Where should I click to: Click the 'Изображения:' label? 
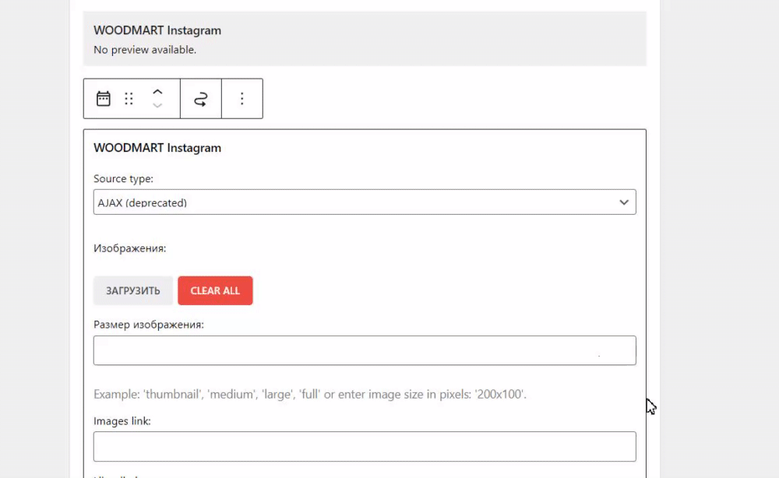[129, 248]
